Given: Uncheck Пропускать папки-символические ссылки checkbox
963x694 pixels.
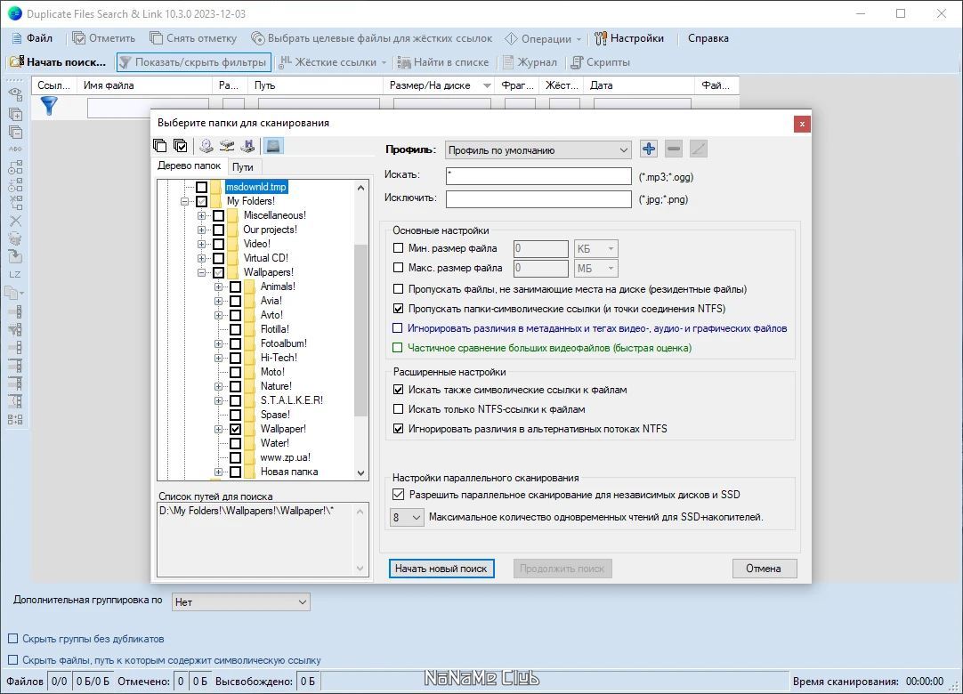Looking at the screenshot, I should 398,309.
